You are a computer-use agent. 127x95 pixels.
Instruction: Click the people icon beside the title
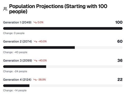[x=5, y=9]
